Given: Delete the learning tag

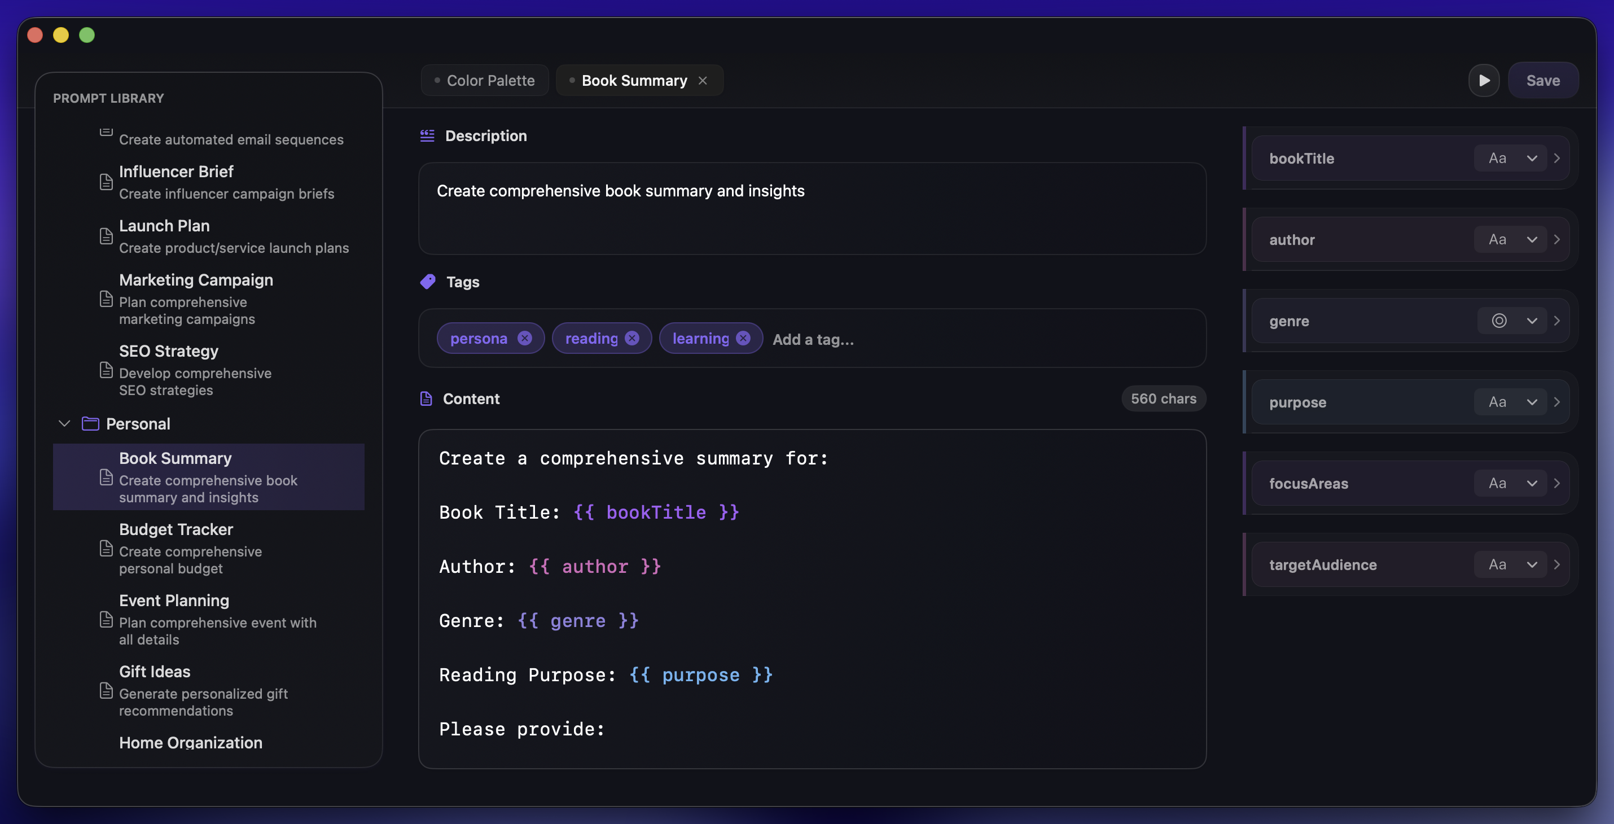Looking at the screenshot, I should coord(743,339).
